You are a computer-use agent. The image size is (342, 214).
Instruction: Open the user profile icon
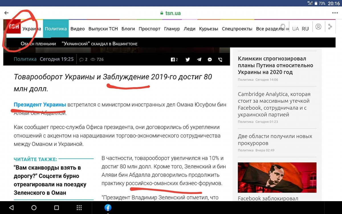[x=318, y=27]
